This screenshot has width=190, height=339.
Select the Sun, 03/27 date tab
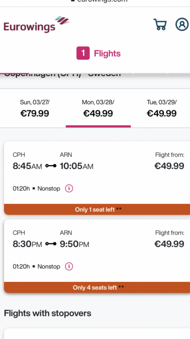pyautogui.click(x=34, y=108)
